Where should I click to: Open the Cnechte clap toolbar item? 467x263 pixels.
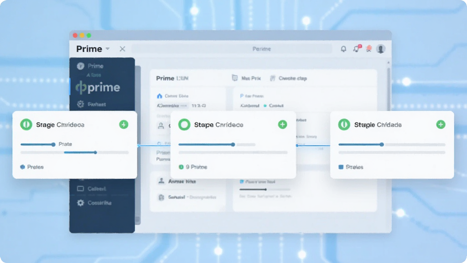tap(288, 78)
